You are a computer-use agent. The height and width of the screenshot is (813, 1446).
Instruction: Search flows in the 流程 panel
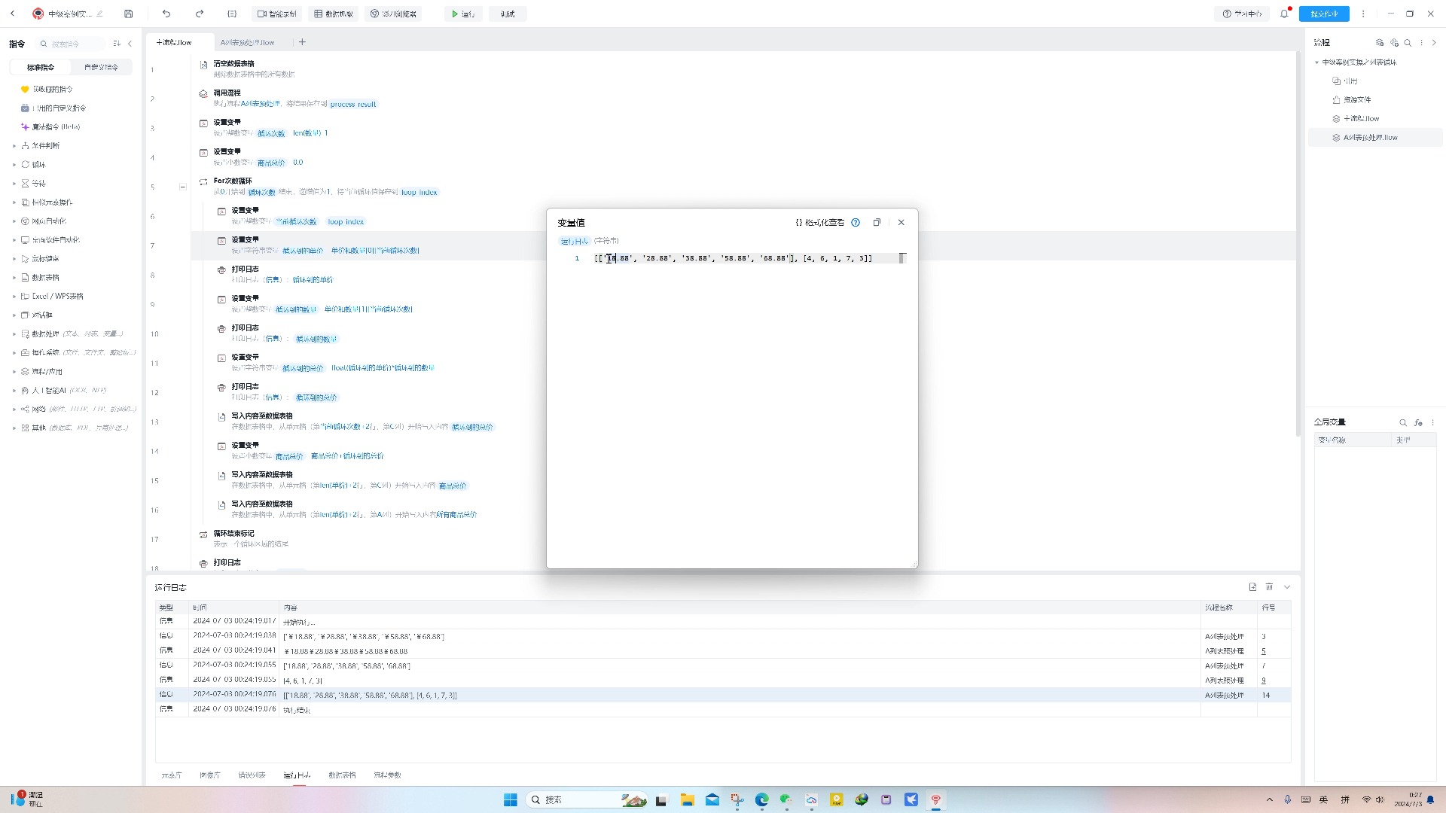tap(1408, 43)
